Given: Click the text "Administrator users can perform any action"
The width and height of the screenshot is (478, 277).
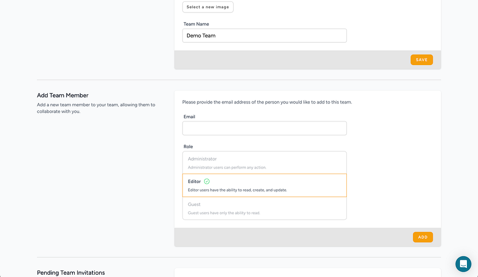Looking at the screenshot, I should coord(227,167).
